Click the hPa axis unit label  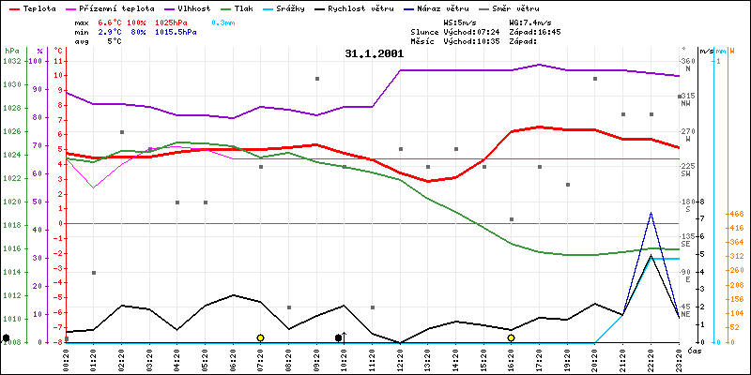pos(11,50)
